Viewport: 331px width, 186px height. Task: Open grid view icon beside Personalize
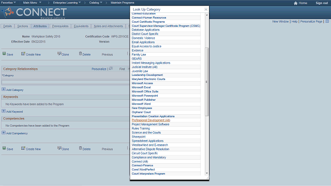pos(111,69)
